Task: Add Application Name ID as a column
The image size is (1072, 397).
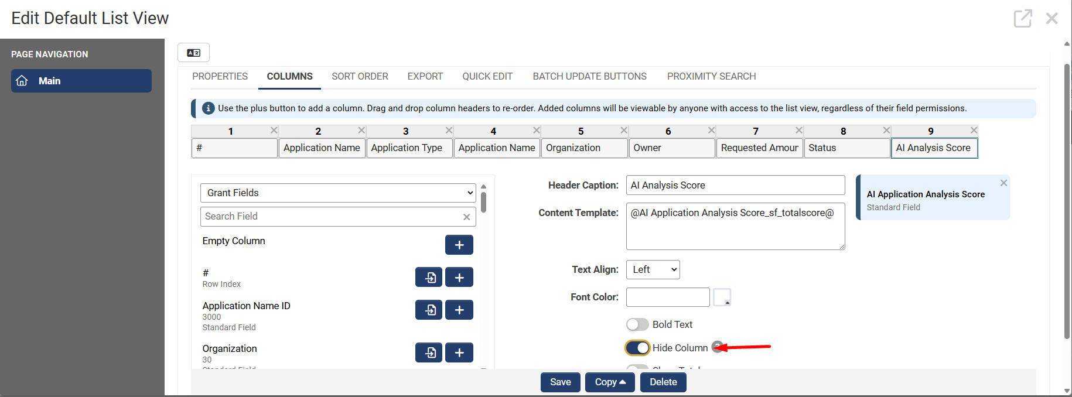Action: click(x=459, y=310)
